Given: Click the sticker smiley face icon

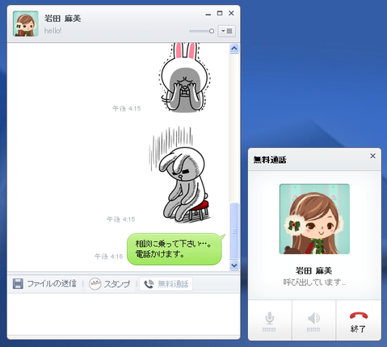Looking at the screenshot, I should pyautogui.click(x=95, y=284).
